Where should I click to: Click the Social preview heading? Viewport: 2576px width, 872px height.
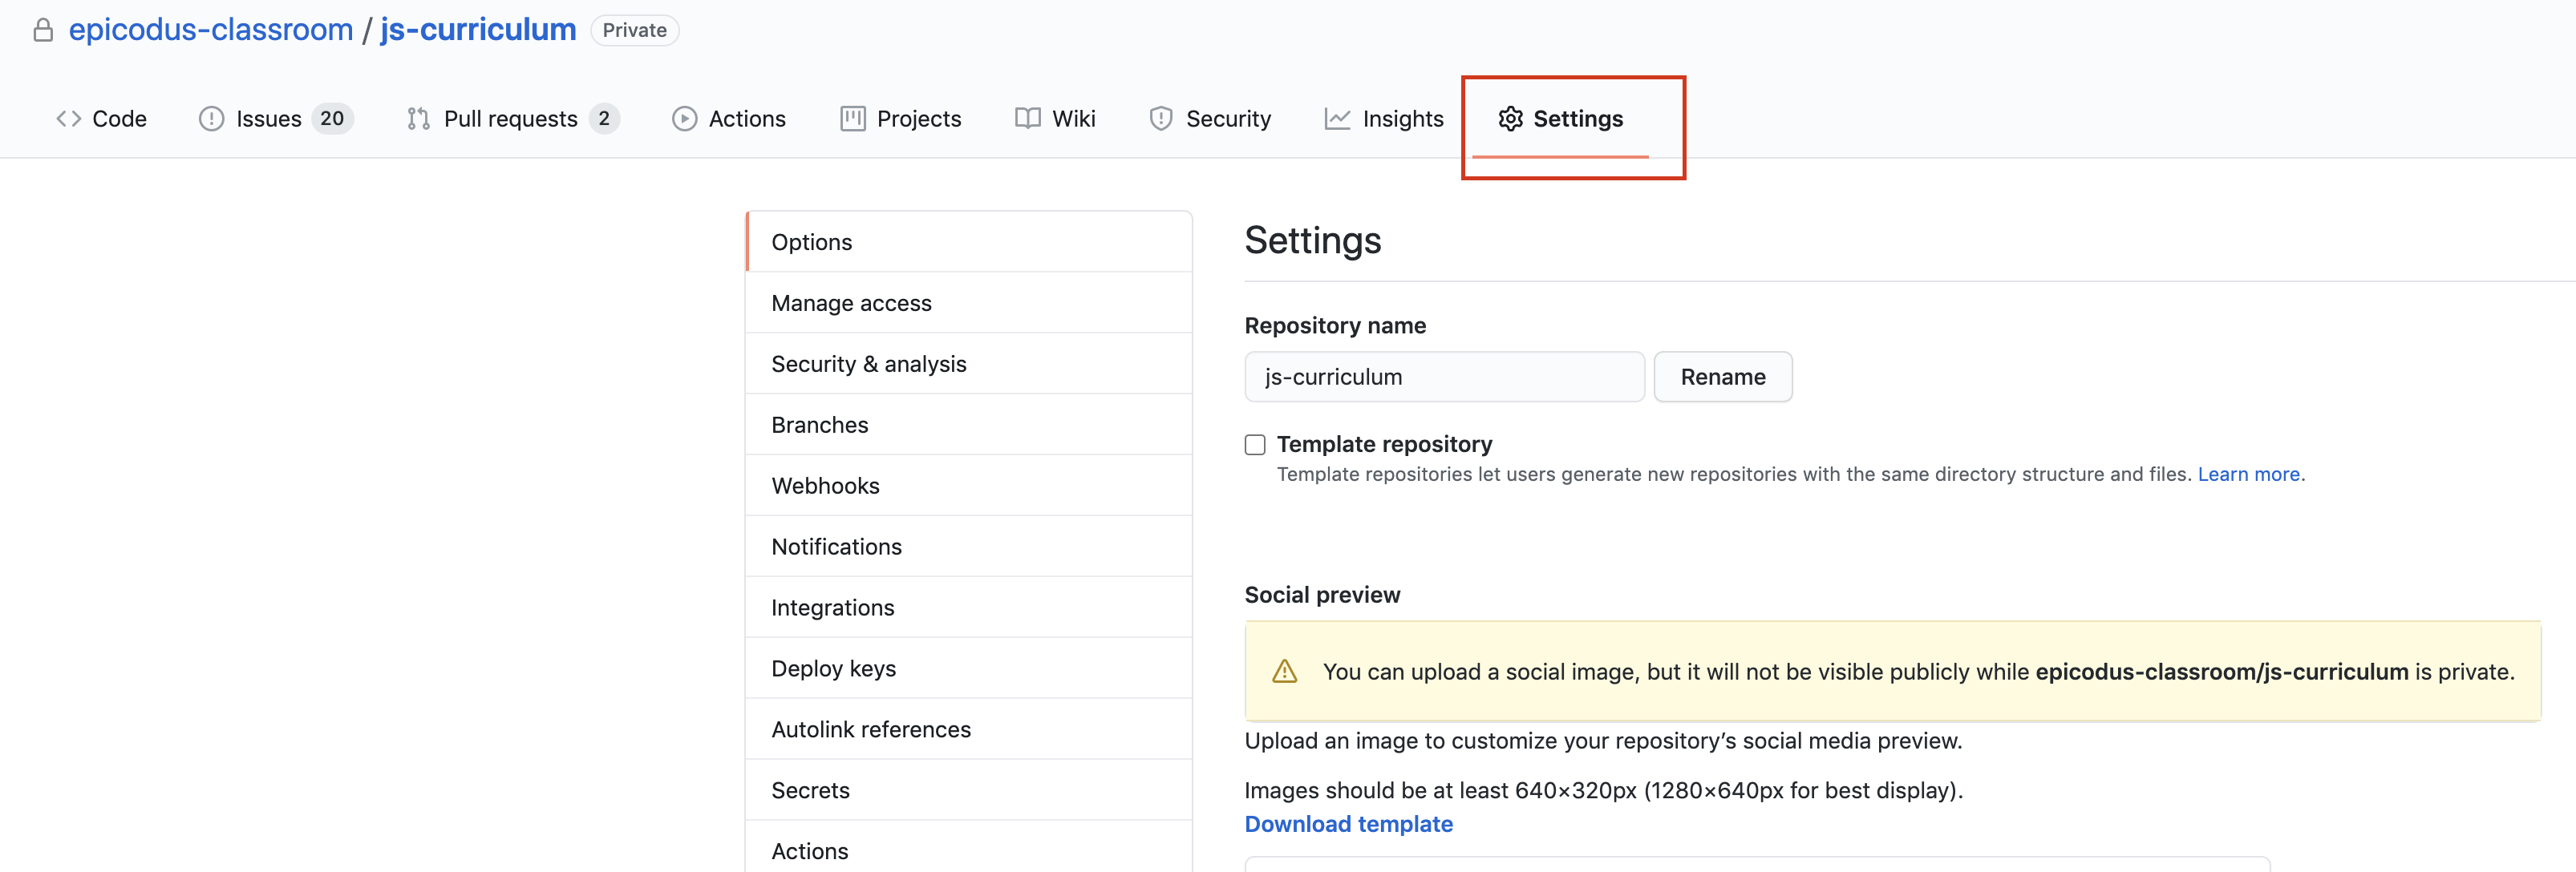(1322, 595)
